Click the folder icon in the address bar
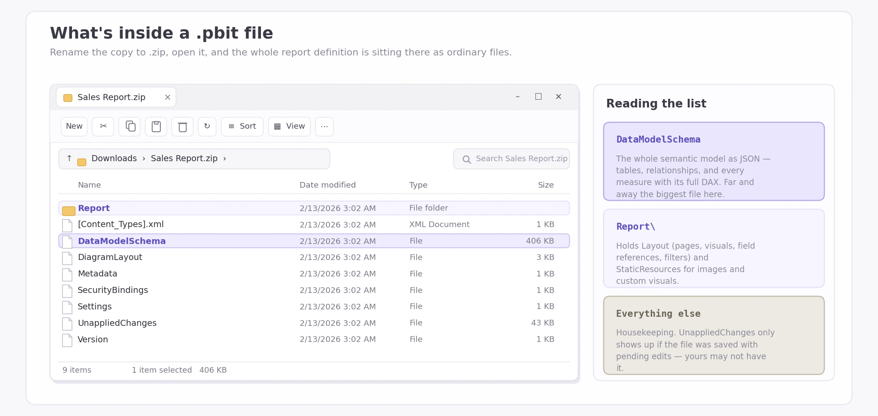The image size is (878, 416). click(82, 162)
